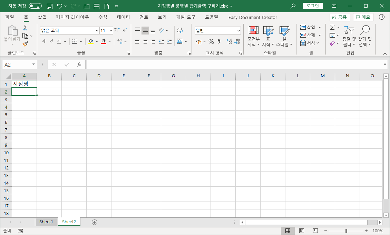Click the Clear eraser icon
The width and height of the screenshot is (390, 235).
[332, 43]
